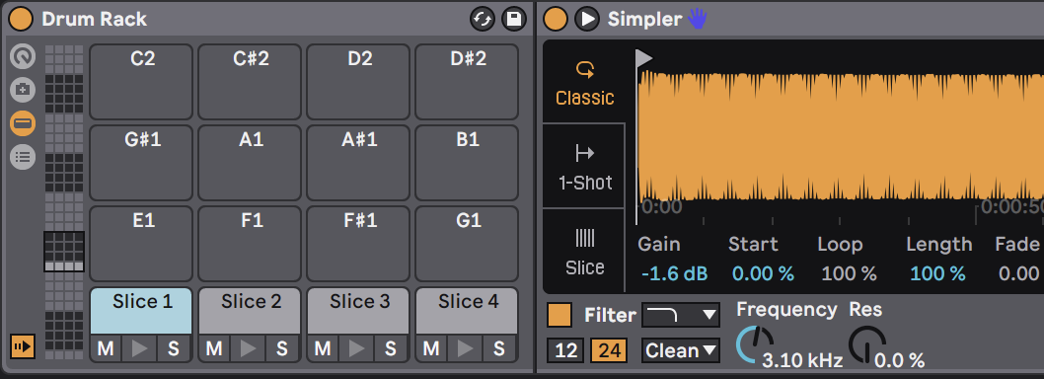Show the Drum Rack macro controls
This screenshot has height=379, width=1044.
(x=23, y=56)
